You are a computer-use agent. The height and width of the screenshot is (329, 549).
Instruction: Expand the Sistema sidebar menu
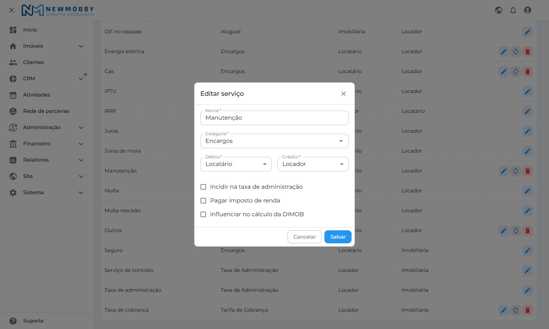[47, 192]
